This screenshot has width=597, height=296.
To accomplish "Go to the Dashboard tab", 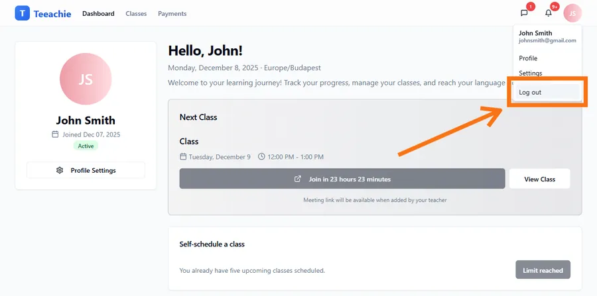I will click(x=98, y=13).
